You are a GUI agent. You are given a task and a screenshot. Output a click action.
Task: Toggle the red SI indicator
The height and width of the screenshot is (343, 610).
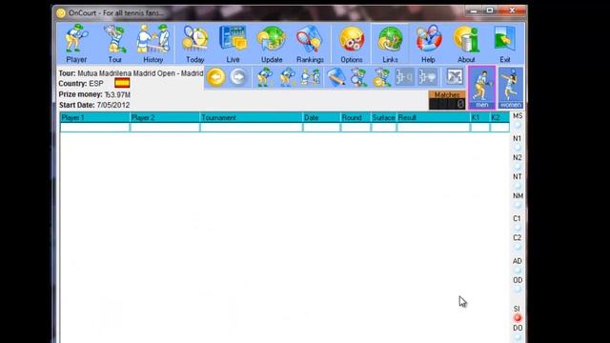coord(518,317)
